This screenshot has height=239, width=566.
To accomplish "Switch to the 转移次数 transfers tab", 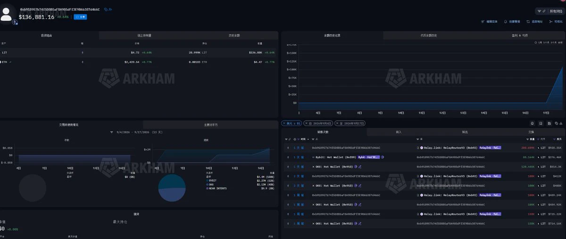I will [x=324, y=132].
